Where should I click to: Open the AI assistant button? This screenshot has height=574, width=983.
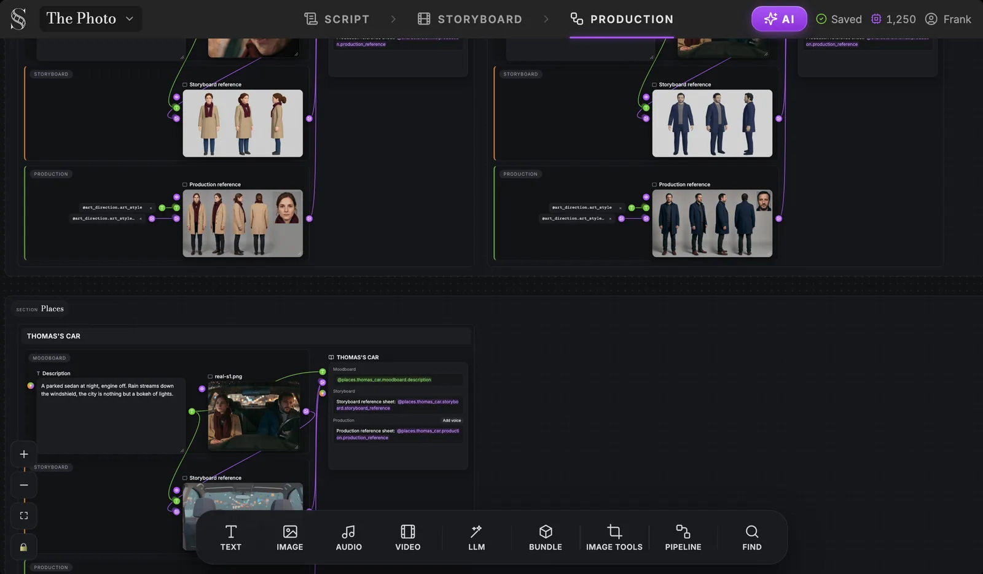pyautogui.click(x=779, y=19)
